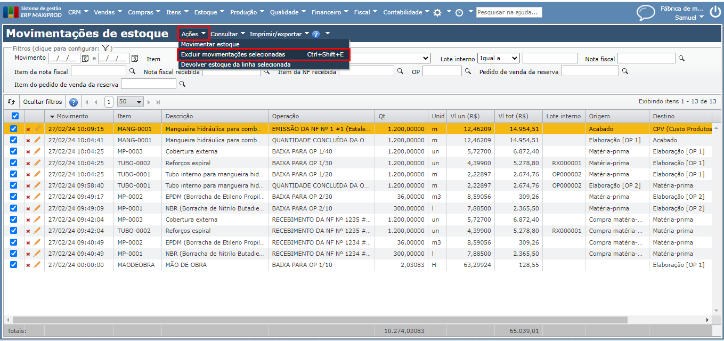Click the refresh icon beside Ocultar filtros
This screenshot has width=724, height=341.
[11, 102]
